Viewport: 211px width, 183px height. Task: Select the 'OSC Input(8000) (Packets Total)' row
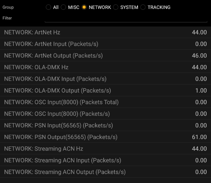click(105, 102)
